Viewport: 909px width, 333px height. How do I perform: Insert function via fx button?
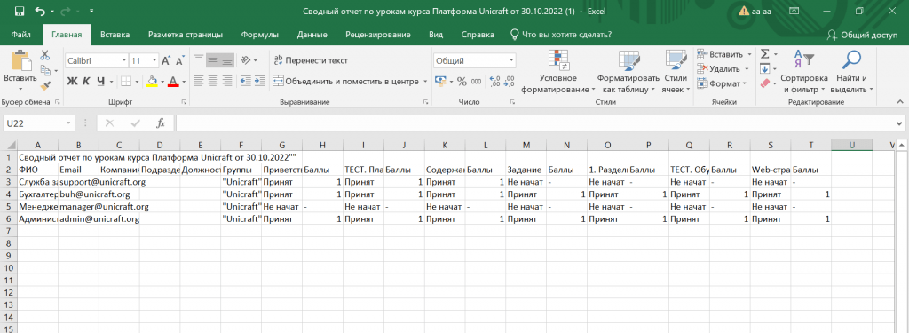point(162,123)
